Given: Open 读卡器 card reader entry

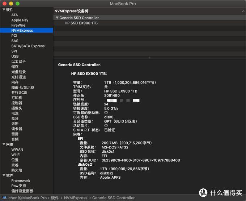Looking at the screenshot, I should 17,129.
